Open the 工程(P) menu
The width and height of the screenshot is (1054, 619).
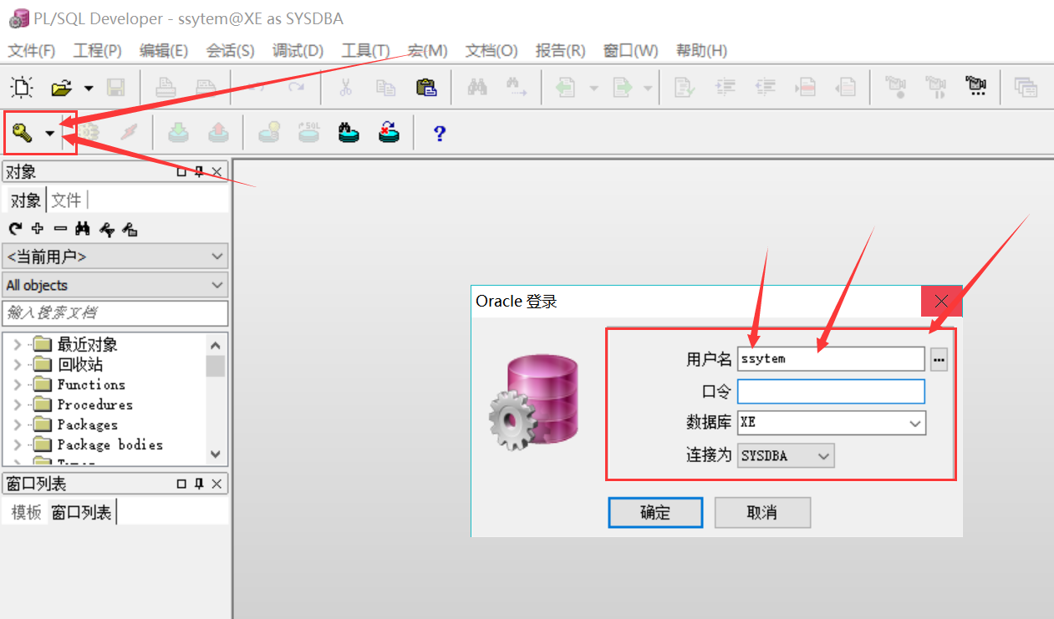pyautogui.click(x=98, y=50)
